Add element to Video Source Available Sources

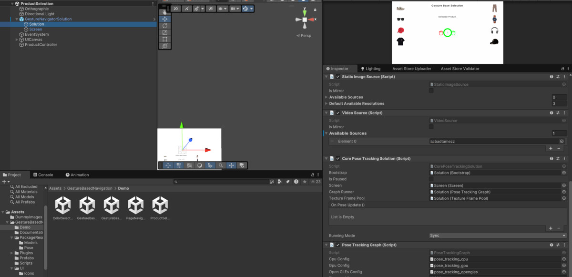[x=551, y=148]
